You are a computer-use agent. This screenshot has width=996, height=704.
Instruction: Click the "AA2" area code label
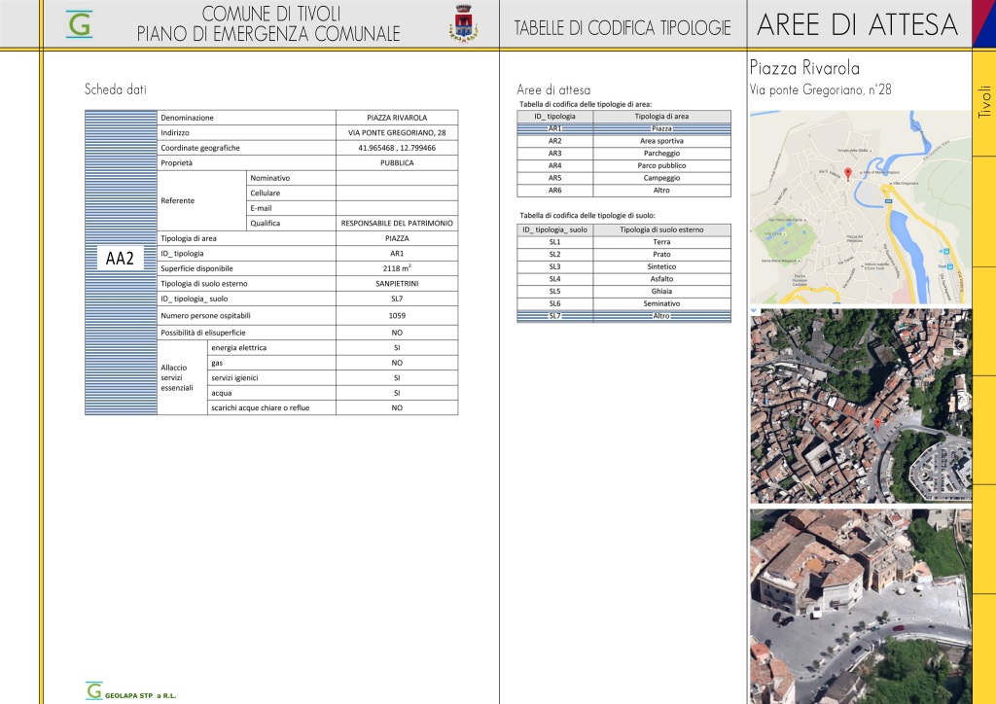pyautogui.click(x=120, y=259)
